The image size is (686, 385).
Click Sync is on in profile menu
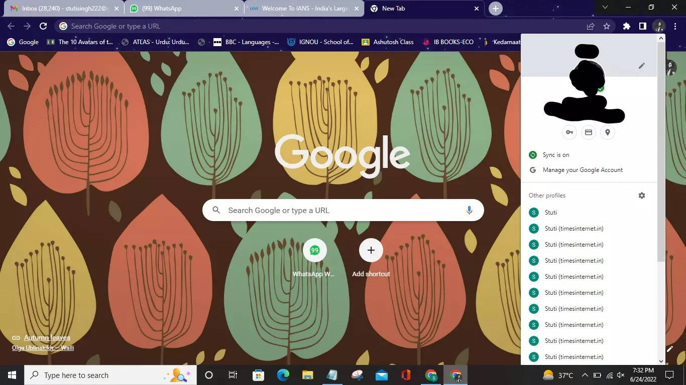pos(555,155)
